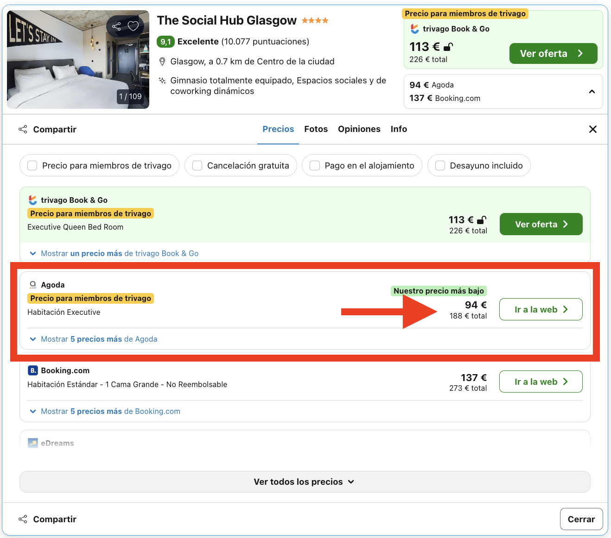Tick the Desayuno incluido checkbox

point(440,166)
